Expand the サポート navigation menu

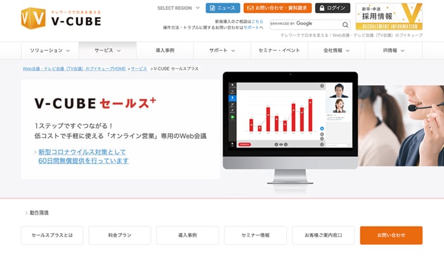tap(222, 50)
